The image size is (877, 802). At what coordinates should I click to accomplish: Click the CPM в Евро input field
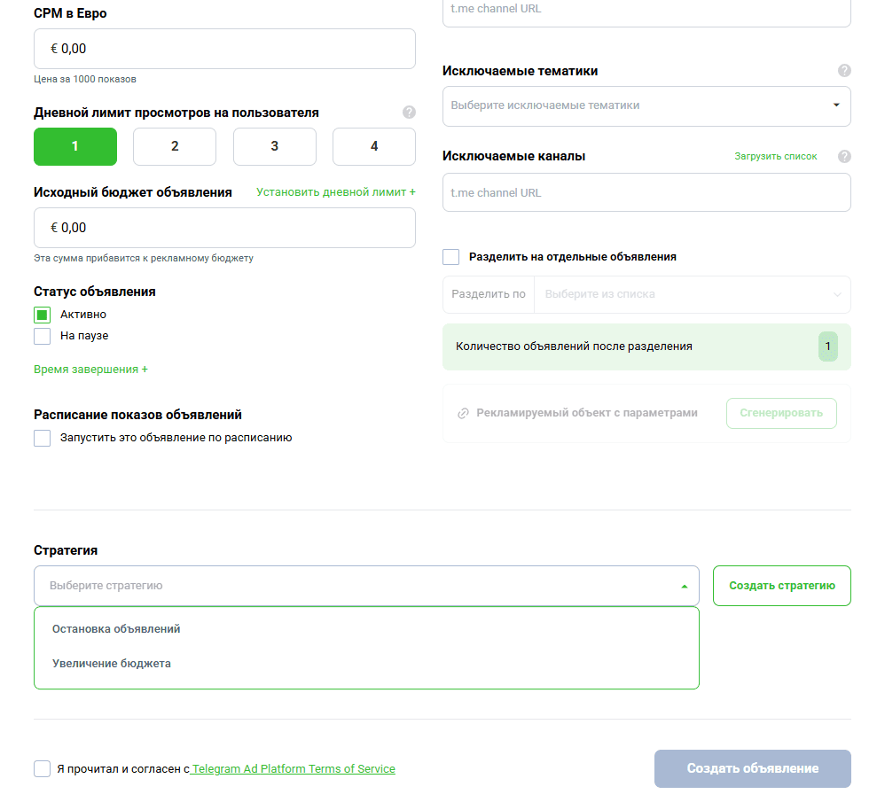224,49
